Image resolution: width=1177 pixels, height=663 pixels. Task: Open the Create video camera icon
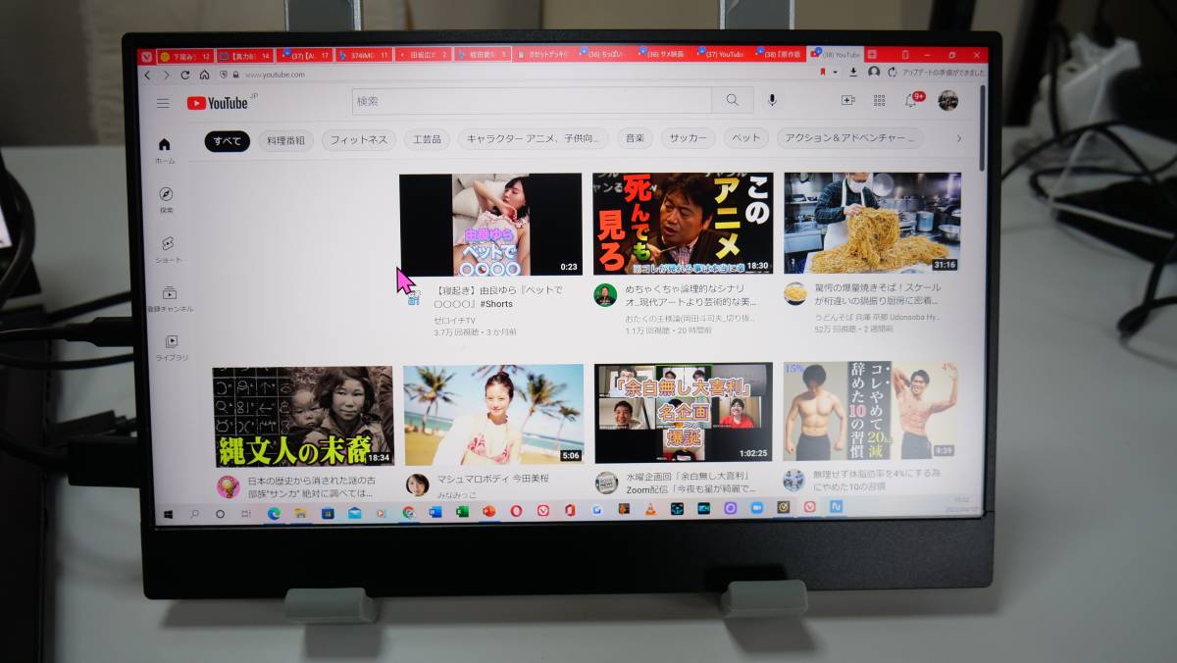pos(848,100)
